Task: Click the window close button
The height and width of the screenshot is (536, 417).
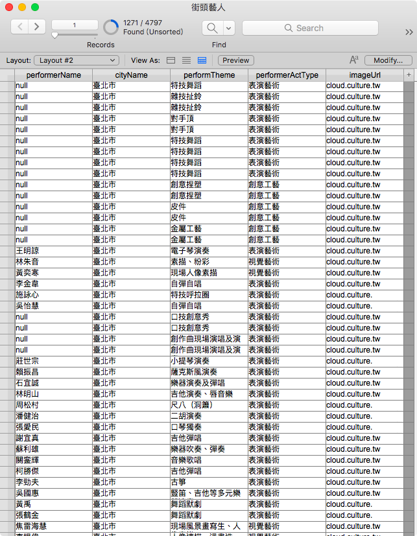Action: pos(9,7)
